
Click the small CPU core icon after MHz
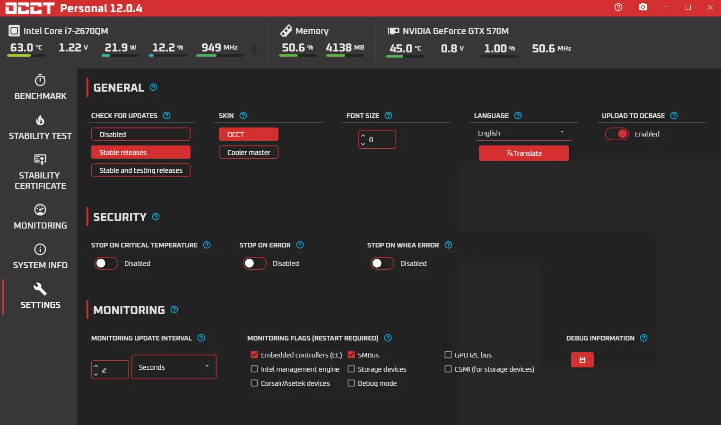click(x=255, y=49)
